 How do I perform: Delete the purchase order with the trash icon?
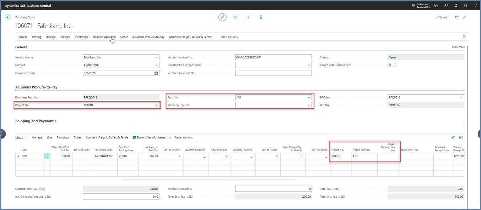point(261,17)
